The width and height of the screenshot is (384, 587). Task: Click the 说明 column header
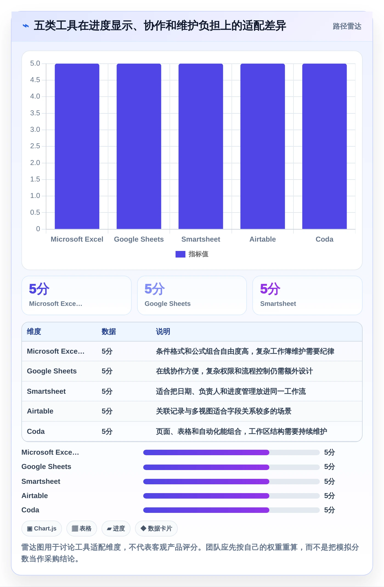point(163,332)
